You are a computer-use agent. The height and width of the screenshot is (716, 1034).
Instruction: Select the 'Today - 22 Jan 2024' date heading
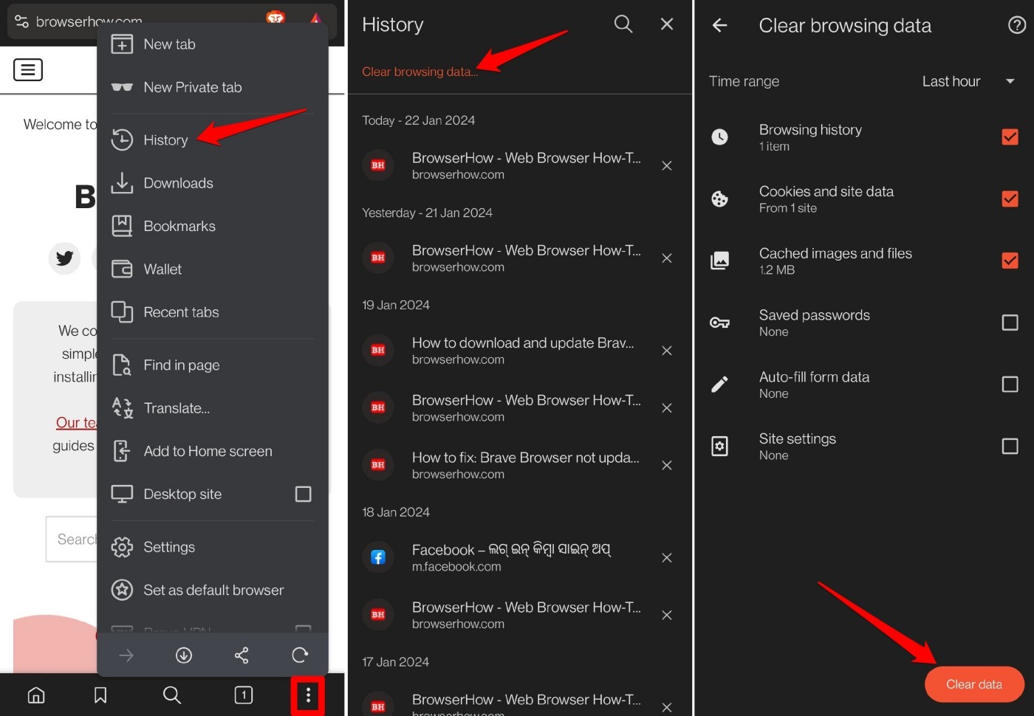click(419, 121)
